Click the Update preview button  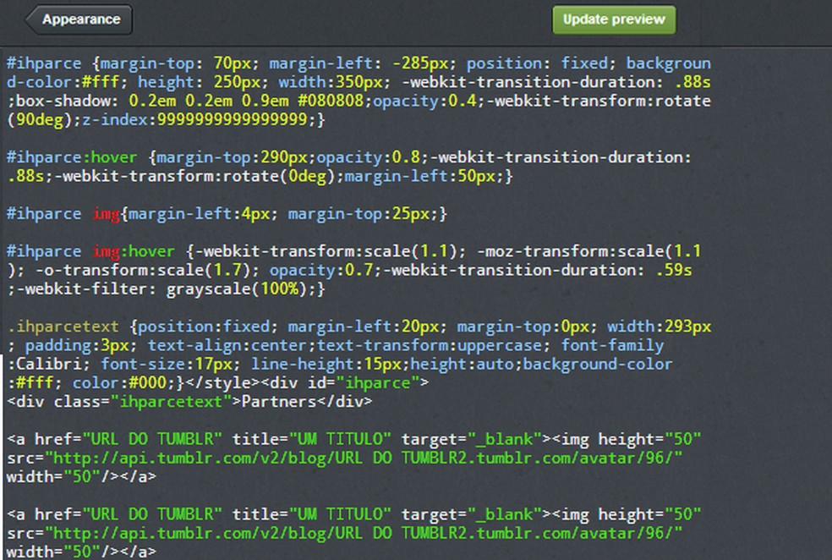point(614,19)
